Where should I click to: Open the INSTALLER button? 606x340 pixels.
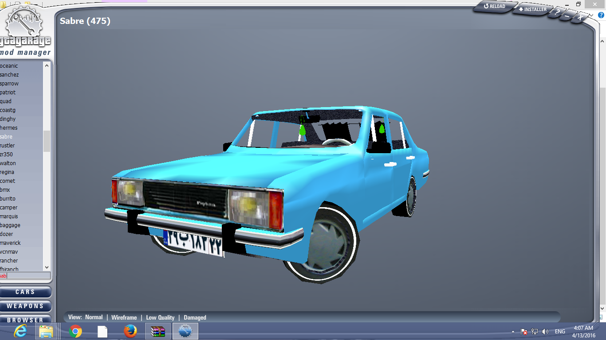point(532,9)
